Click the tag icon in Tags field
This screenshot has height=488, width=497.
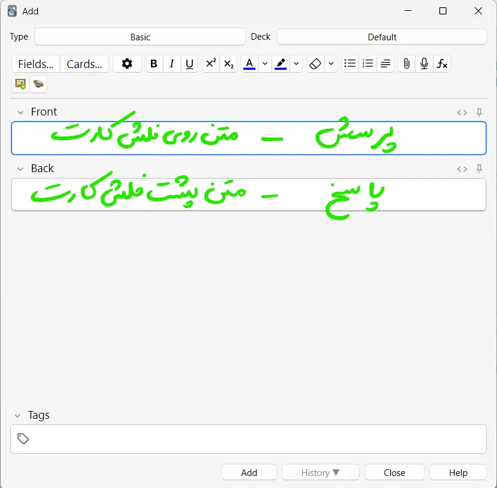(x=23, y=439)
